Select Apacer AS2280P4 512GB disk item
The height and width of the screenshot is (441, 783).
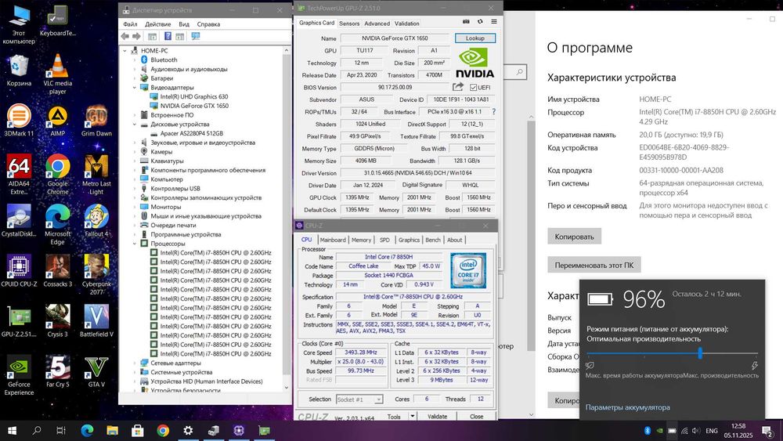[x=192, y=133]
